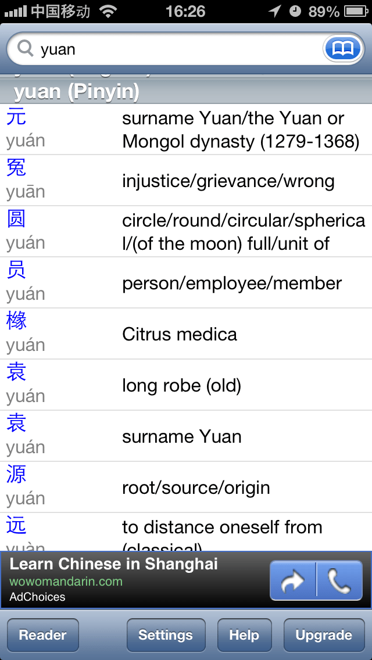Tap the ad's phone call icon
Image resolution: width=372 pixels, height=660 pixels.
pos(339,580)
